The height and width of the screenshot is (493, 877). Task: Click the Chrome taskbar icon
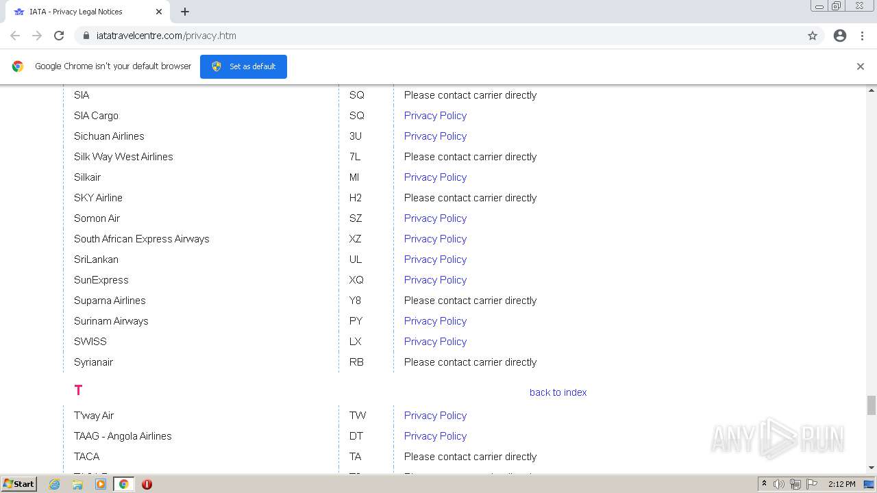(x=123, y=484)
